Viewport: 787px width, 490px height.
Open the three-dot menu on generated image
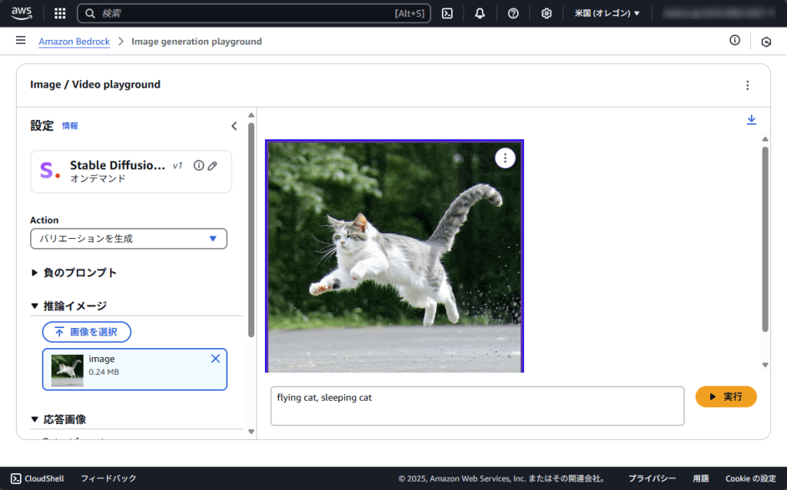click(505, 158)
